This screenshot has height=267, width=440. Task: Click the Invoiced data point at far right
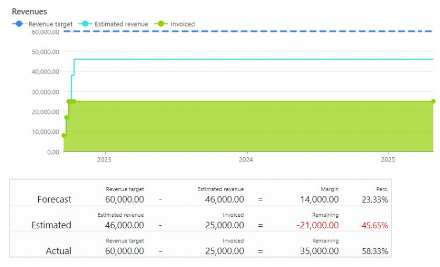tap(433, 101)
